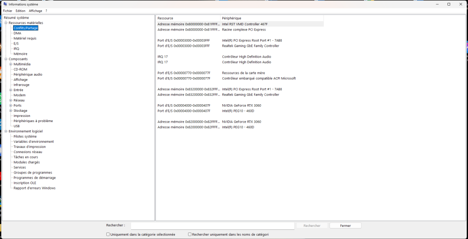Select the Matériel requis tree item

(x=25, y=38)
